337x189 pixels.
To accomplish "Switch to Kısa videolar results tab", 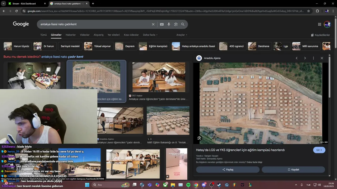I will point(131,35).
